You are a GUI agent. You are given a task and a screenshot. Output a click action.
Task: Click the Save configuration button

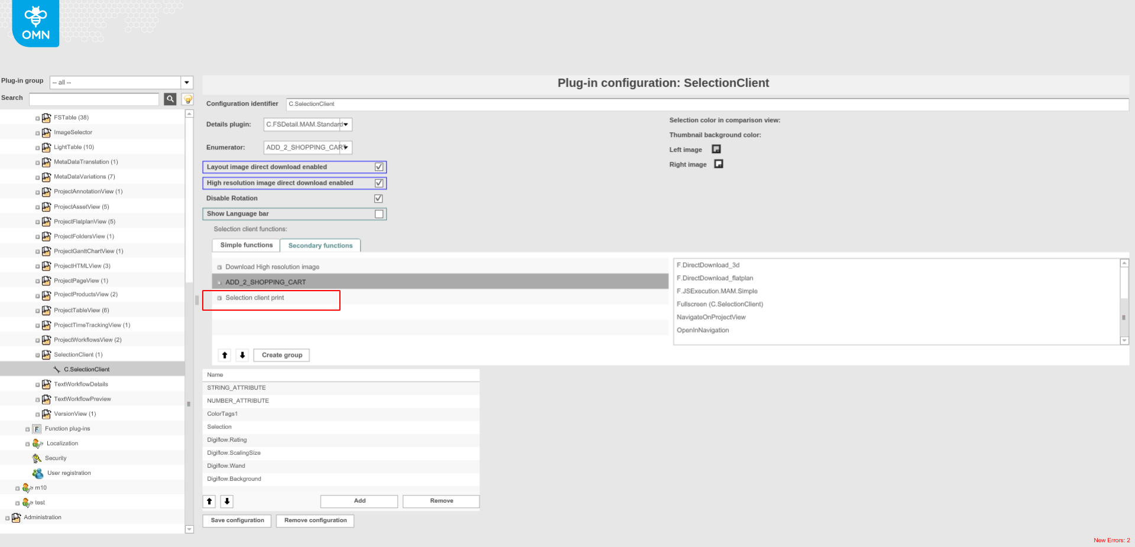point(236,520)
